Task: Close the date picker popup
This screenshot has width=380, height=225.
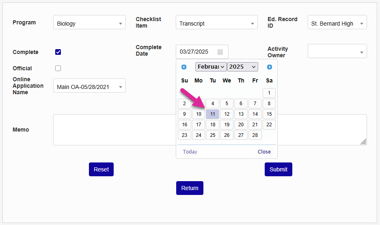Action: point(264,152)
